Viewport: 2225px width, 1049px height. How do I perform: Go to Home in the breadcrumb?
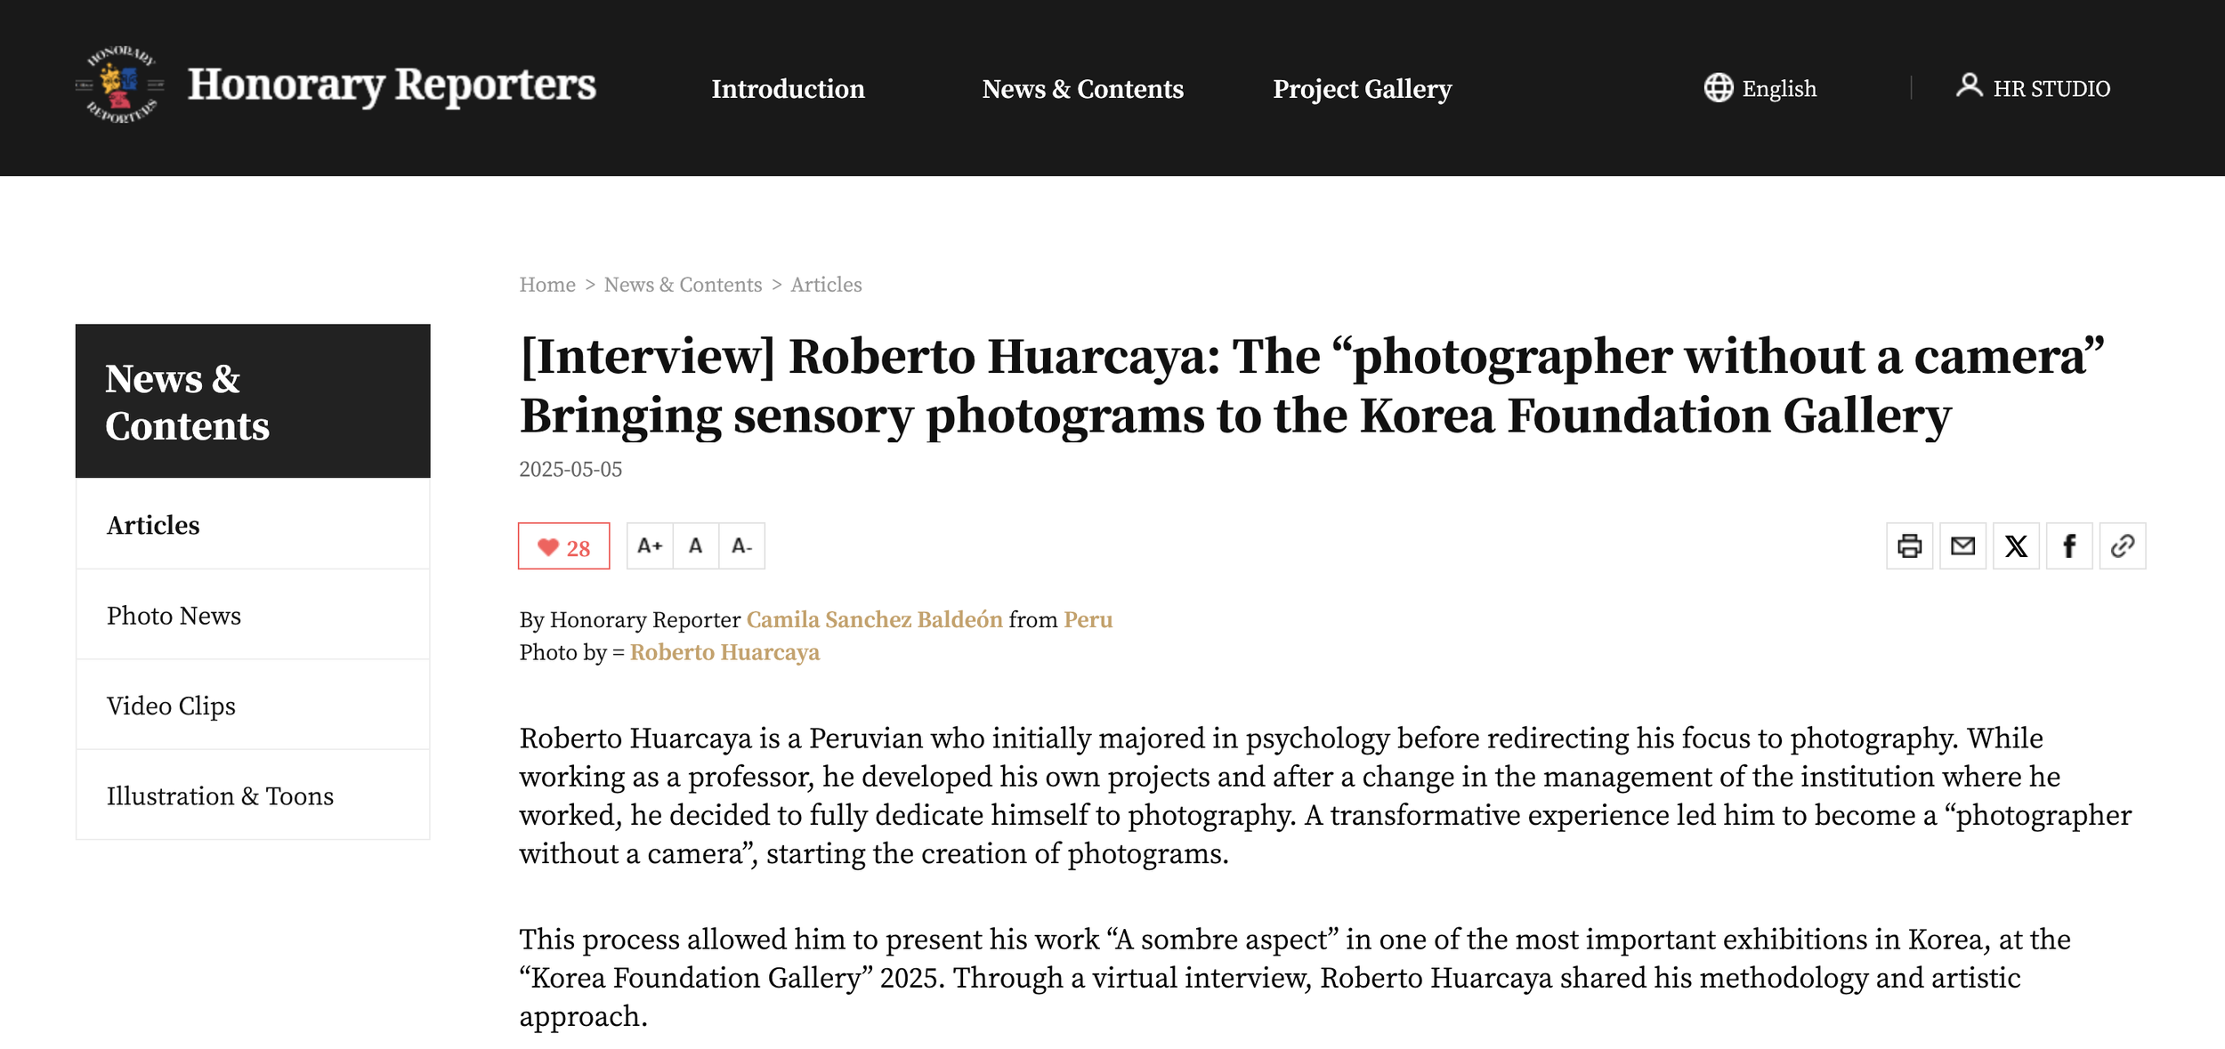click(547, 285)
